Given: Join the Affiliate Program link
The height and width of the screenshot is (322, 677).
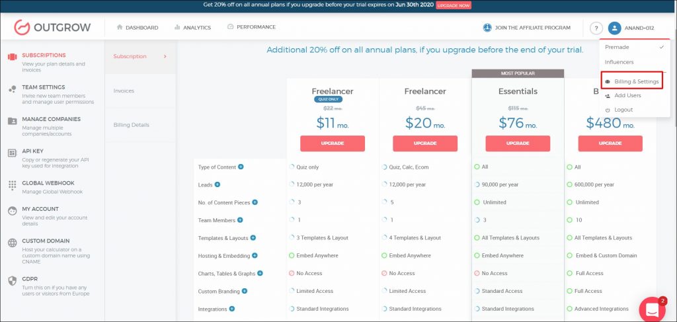Looking at the screenshot, I should pos(526,28).
